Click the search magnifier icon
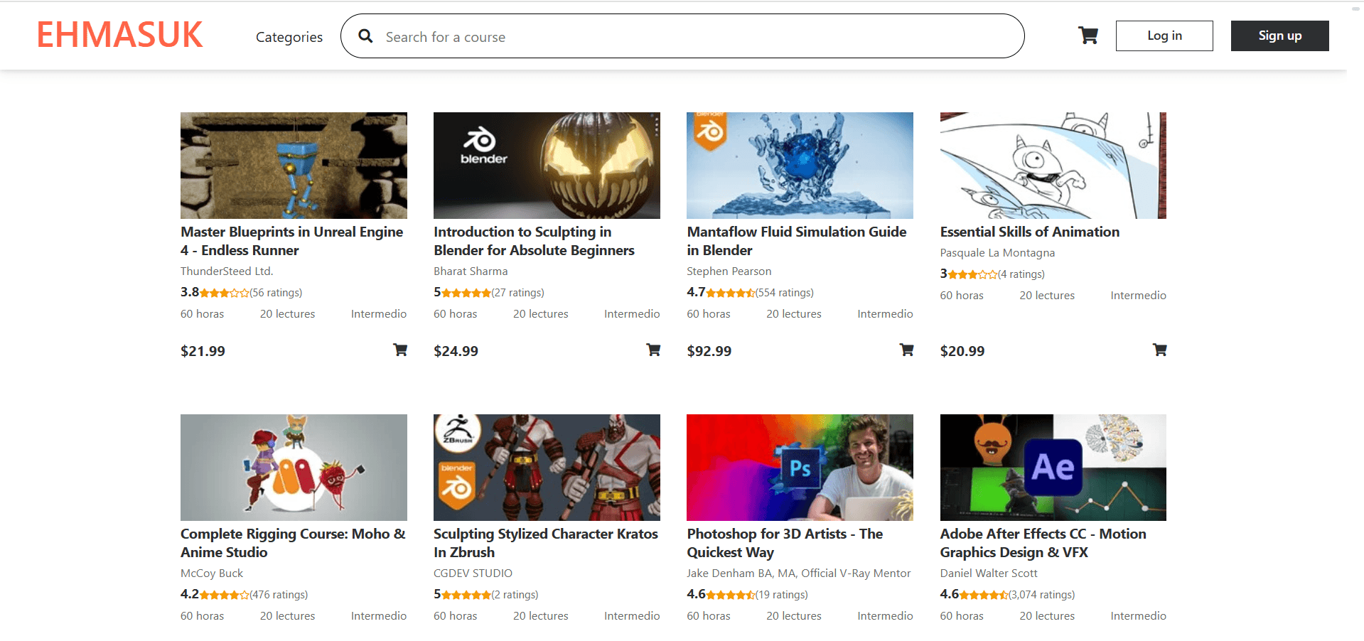 [x=365, y=36]
